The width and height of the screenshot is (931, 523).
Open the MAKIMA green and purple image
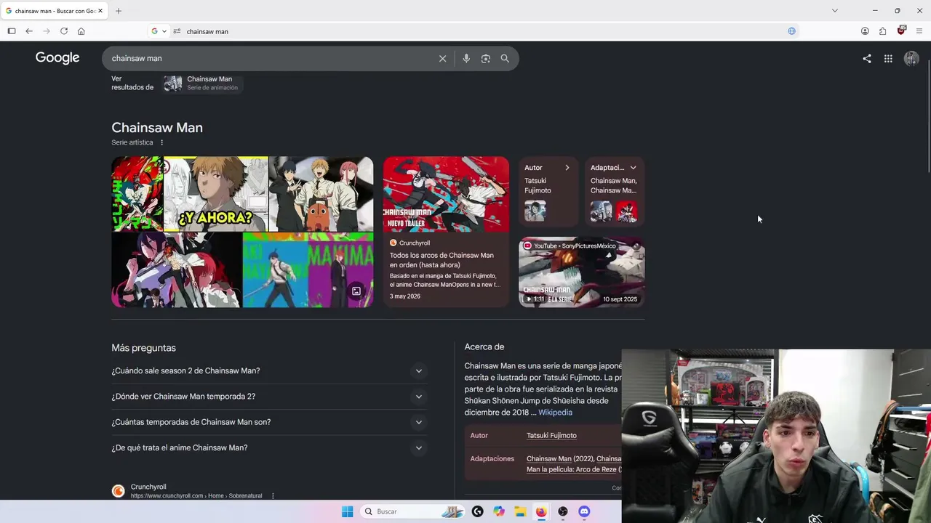[x=308, y=270]
